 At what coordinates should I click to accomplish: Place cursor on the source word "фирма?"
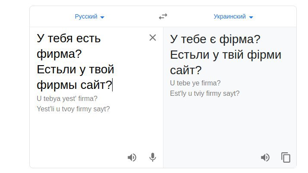click(60, 54)
